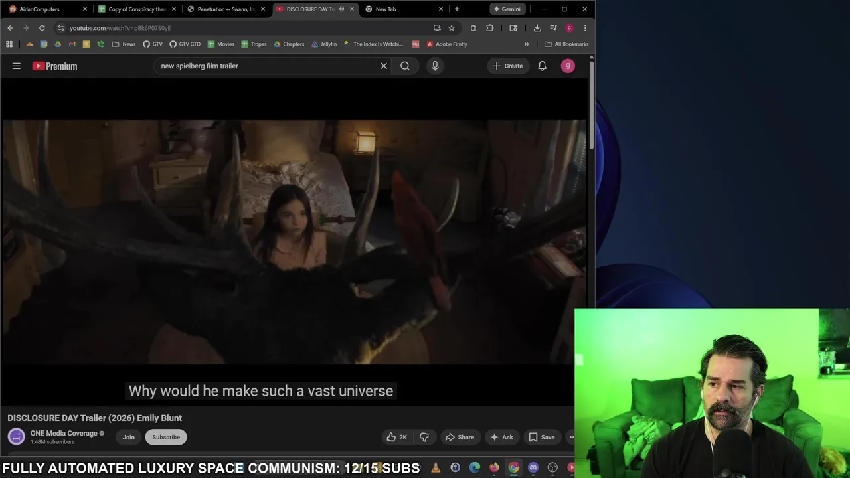
Task: Open the YouTube notifications bell
Action: coord(542,66)
